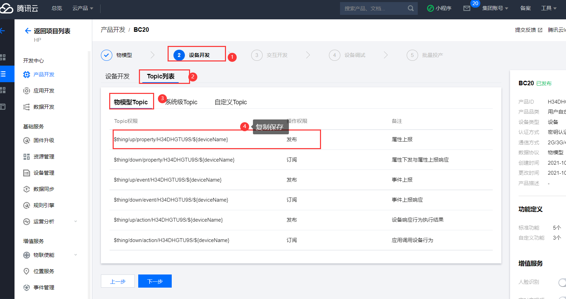This screenshot has height=299, width=566.
Task: Click the Tencent Cloud logo
Action: tap(19, 8)
